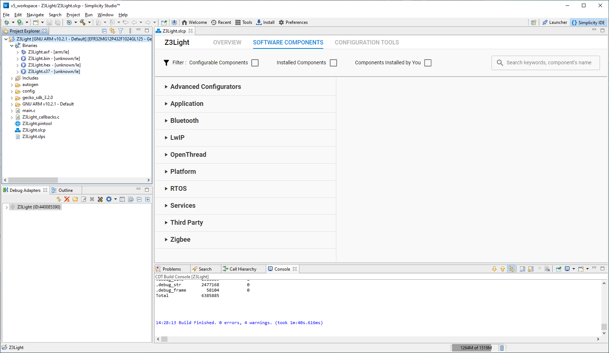The height and width of the screenshot is (353, 609).
Task: Check the Installed Components filter
Action: (333, 63)
